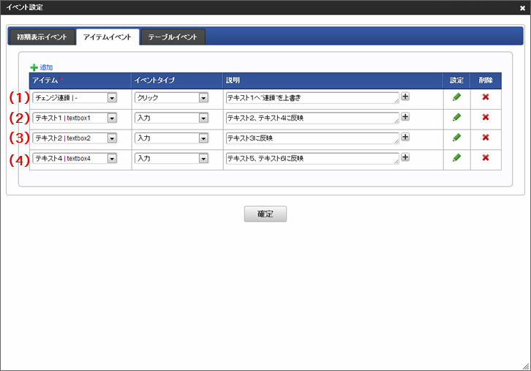Open the チェンジ連鎖 item dropdown

tap(75, 97)
